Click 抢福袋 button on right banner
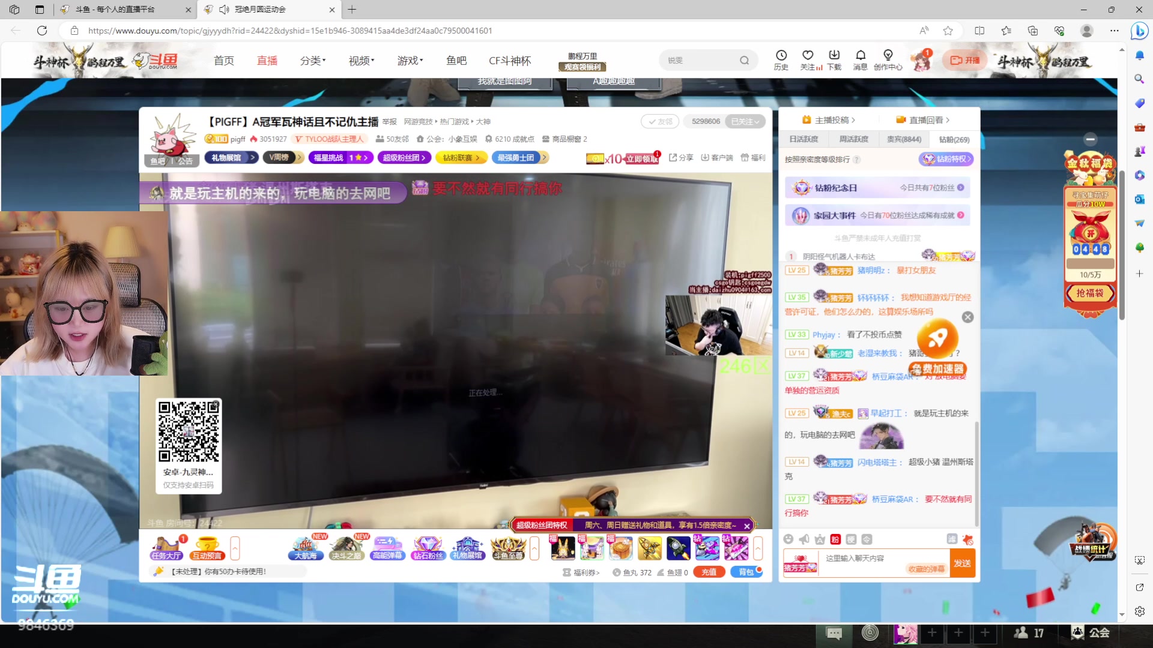This screenshot has width=1153, height=648. [1089, 293]
